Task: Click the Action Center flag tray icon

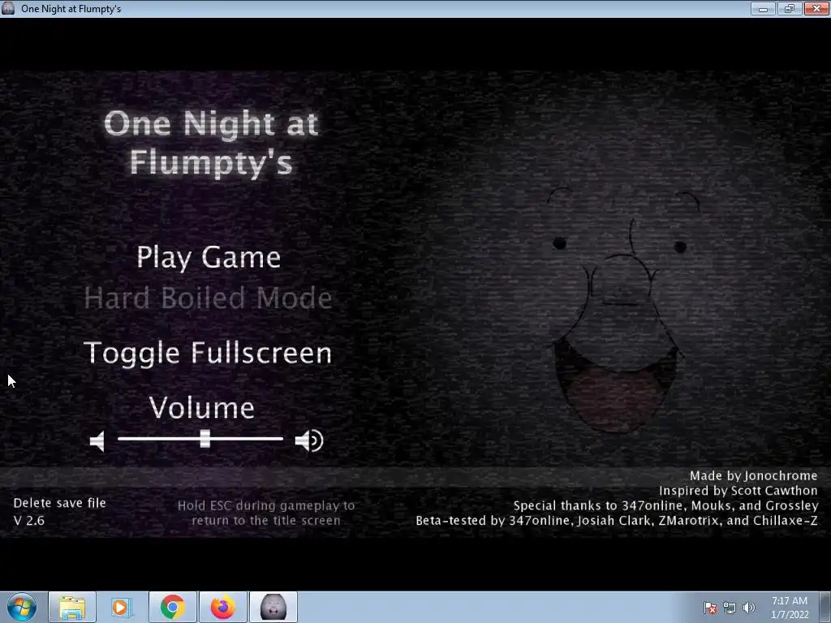Action: click(710, 608)
